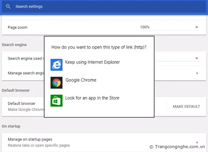208x152 pixels.
Task: Click the green Windows Store icon
Action: coord(57,101)
